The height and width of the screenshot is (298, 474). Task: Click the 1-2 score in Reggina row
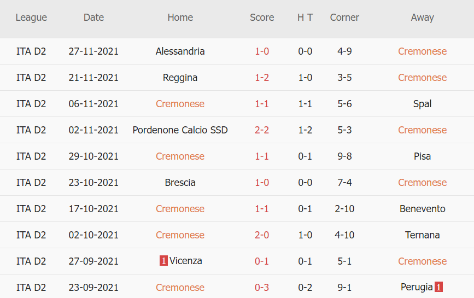coord(262,78)
